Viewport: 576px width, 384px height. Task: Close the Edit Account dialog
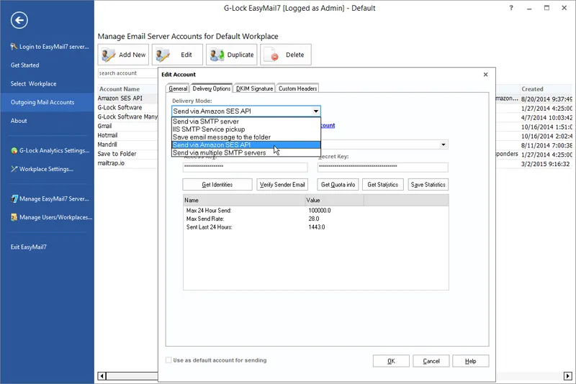click(x=485, y=75)
